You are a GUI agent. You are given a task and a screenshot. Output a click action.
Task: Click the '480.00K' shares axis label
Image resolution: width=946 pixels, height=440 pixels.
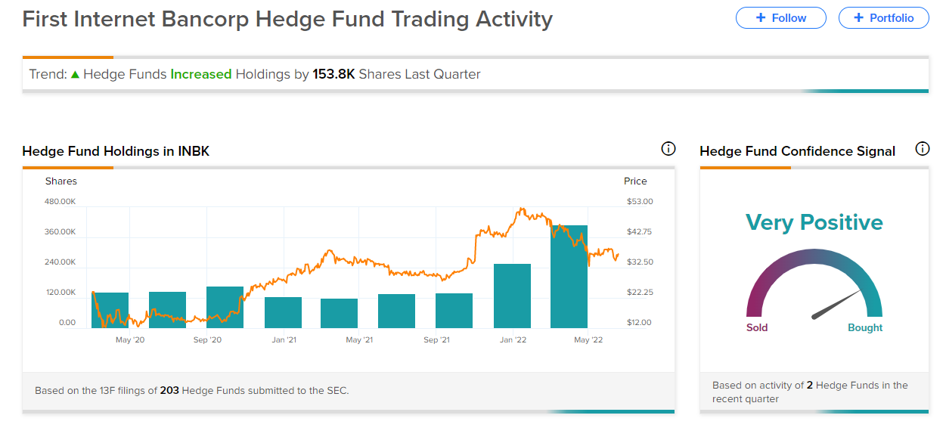60,201
